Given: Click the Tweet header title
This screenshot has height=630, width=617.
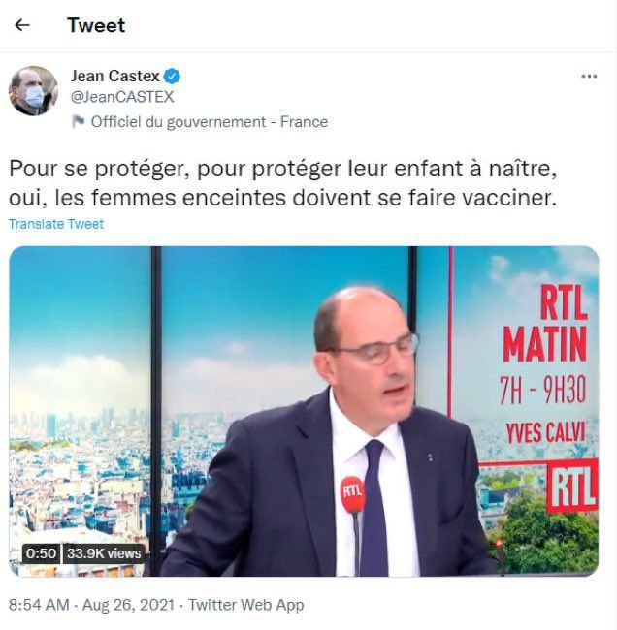Looking at the screenshot, I should pos(96,25).
